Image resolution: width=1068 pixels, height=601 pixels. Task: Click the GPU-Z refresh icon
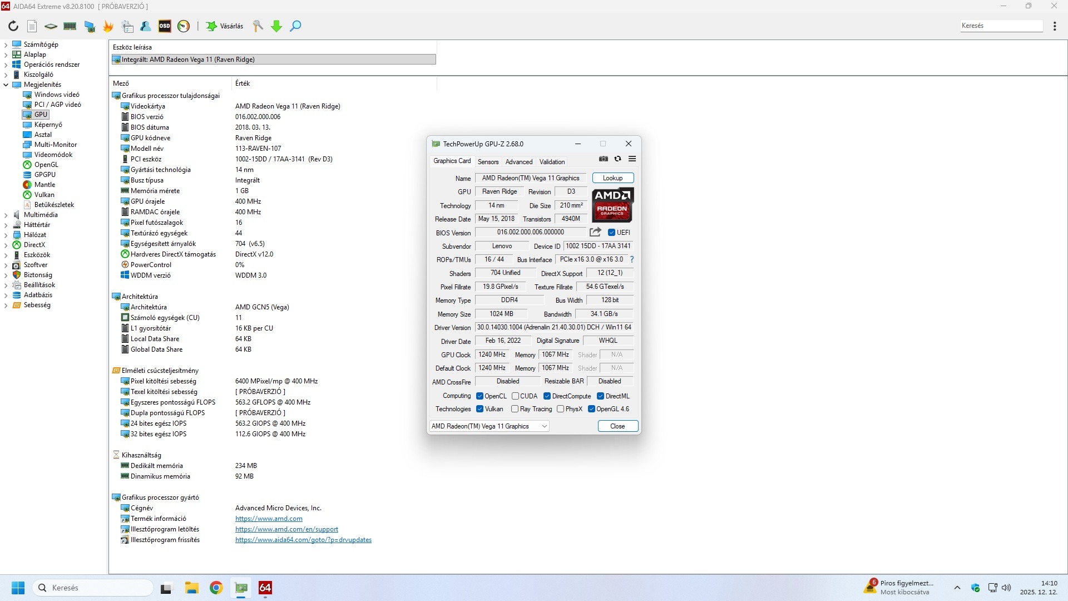[617, 159]
